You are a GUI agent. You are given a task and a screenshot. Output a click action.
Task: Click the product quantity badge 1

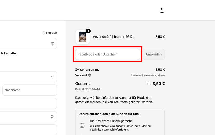coord(88,31)
